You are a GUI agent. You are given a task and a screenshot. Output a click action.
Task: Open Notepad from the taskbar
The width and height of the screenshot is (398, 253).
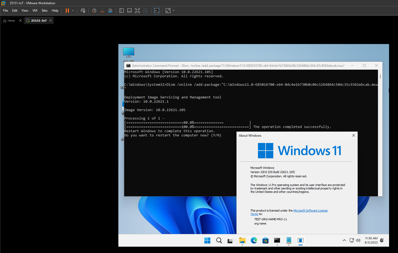coord(289,240)
